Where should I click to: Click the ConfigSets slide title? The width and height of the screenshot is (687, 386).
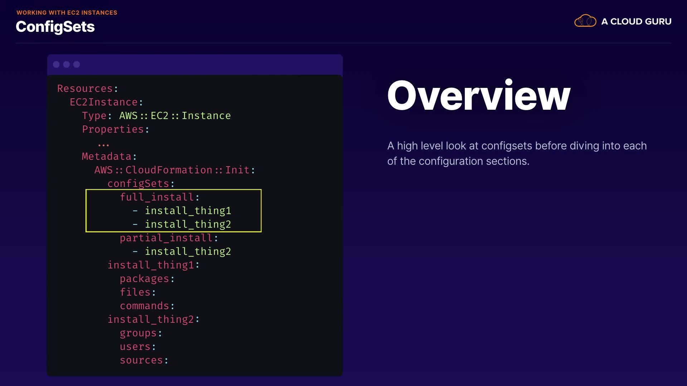(x=55, y=27)
